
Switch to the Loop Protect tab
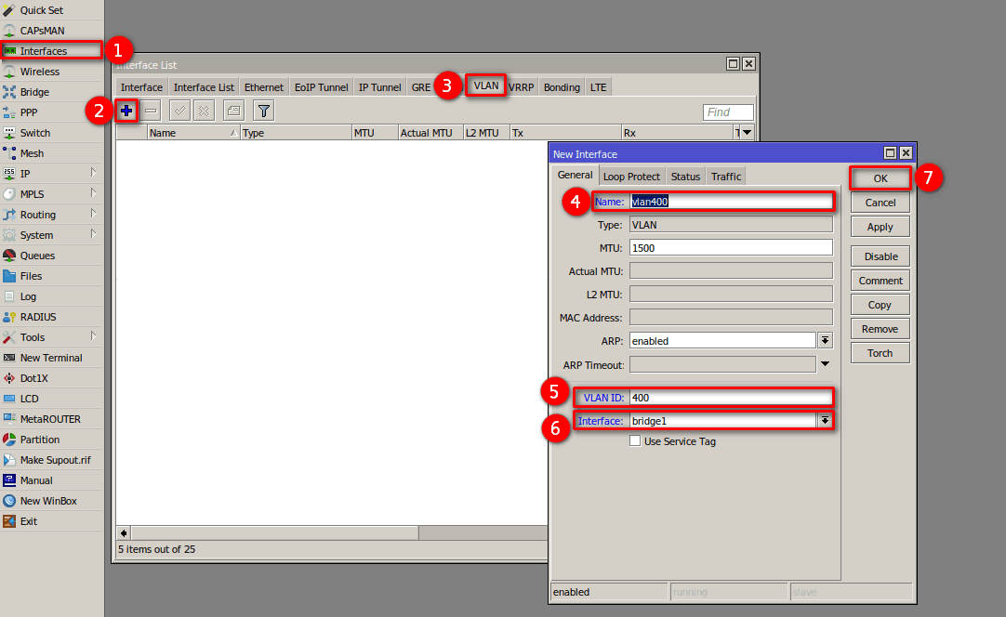click(631, 177)
